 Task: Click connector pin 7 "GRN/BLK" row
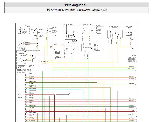tap(31, 83)
